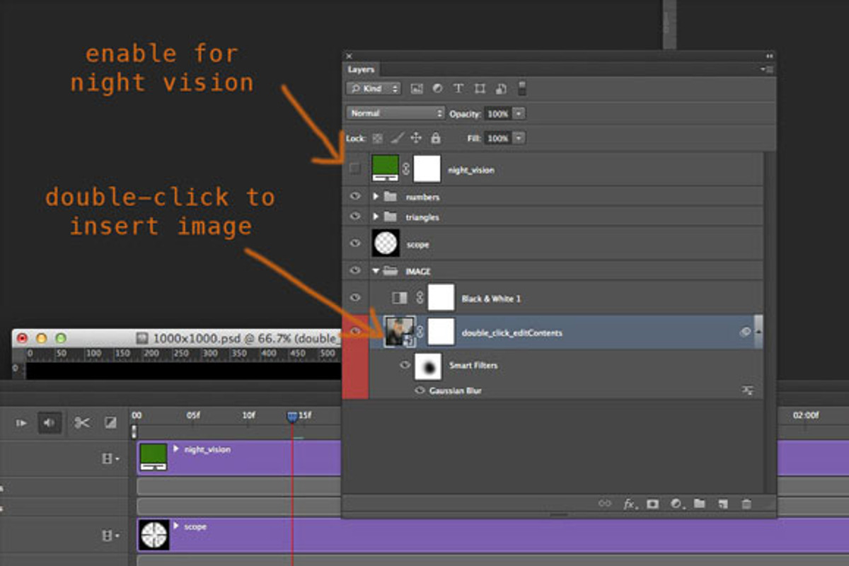
Task: Collapse the IMAGE group
Action: tap(377, 270)
